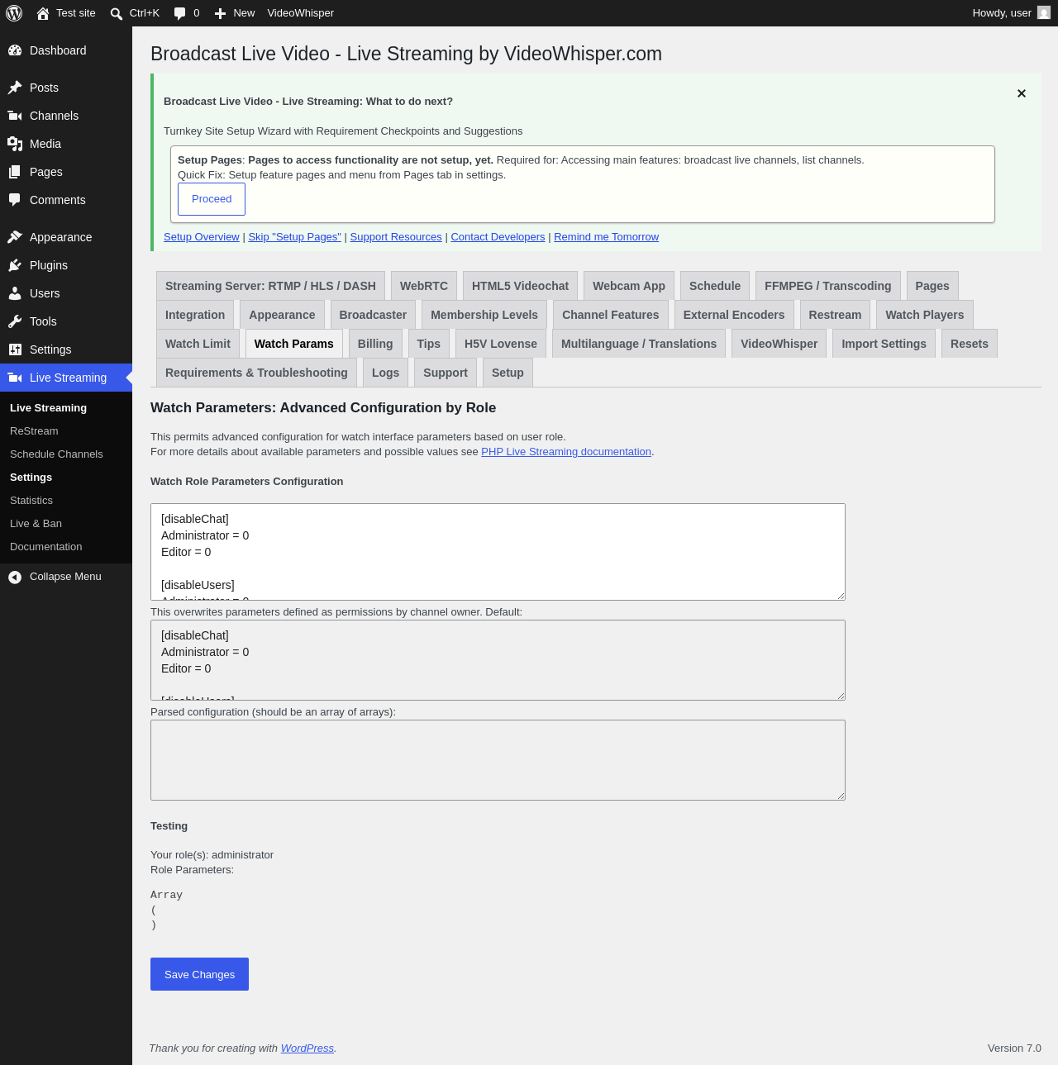Click the Dashboard gauge icon
The height and width of the screenshot is (1065, 1058).
15,50
